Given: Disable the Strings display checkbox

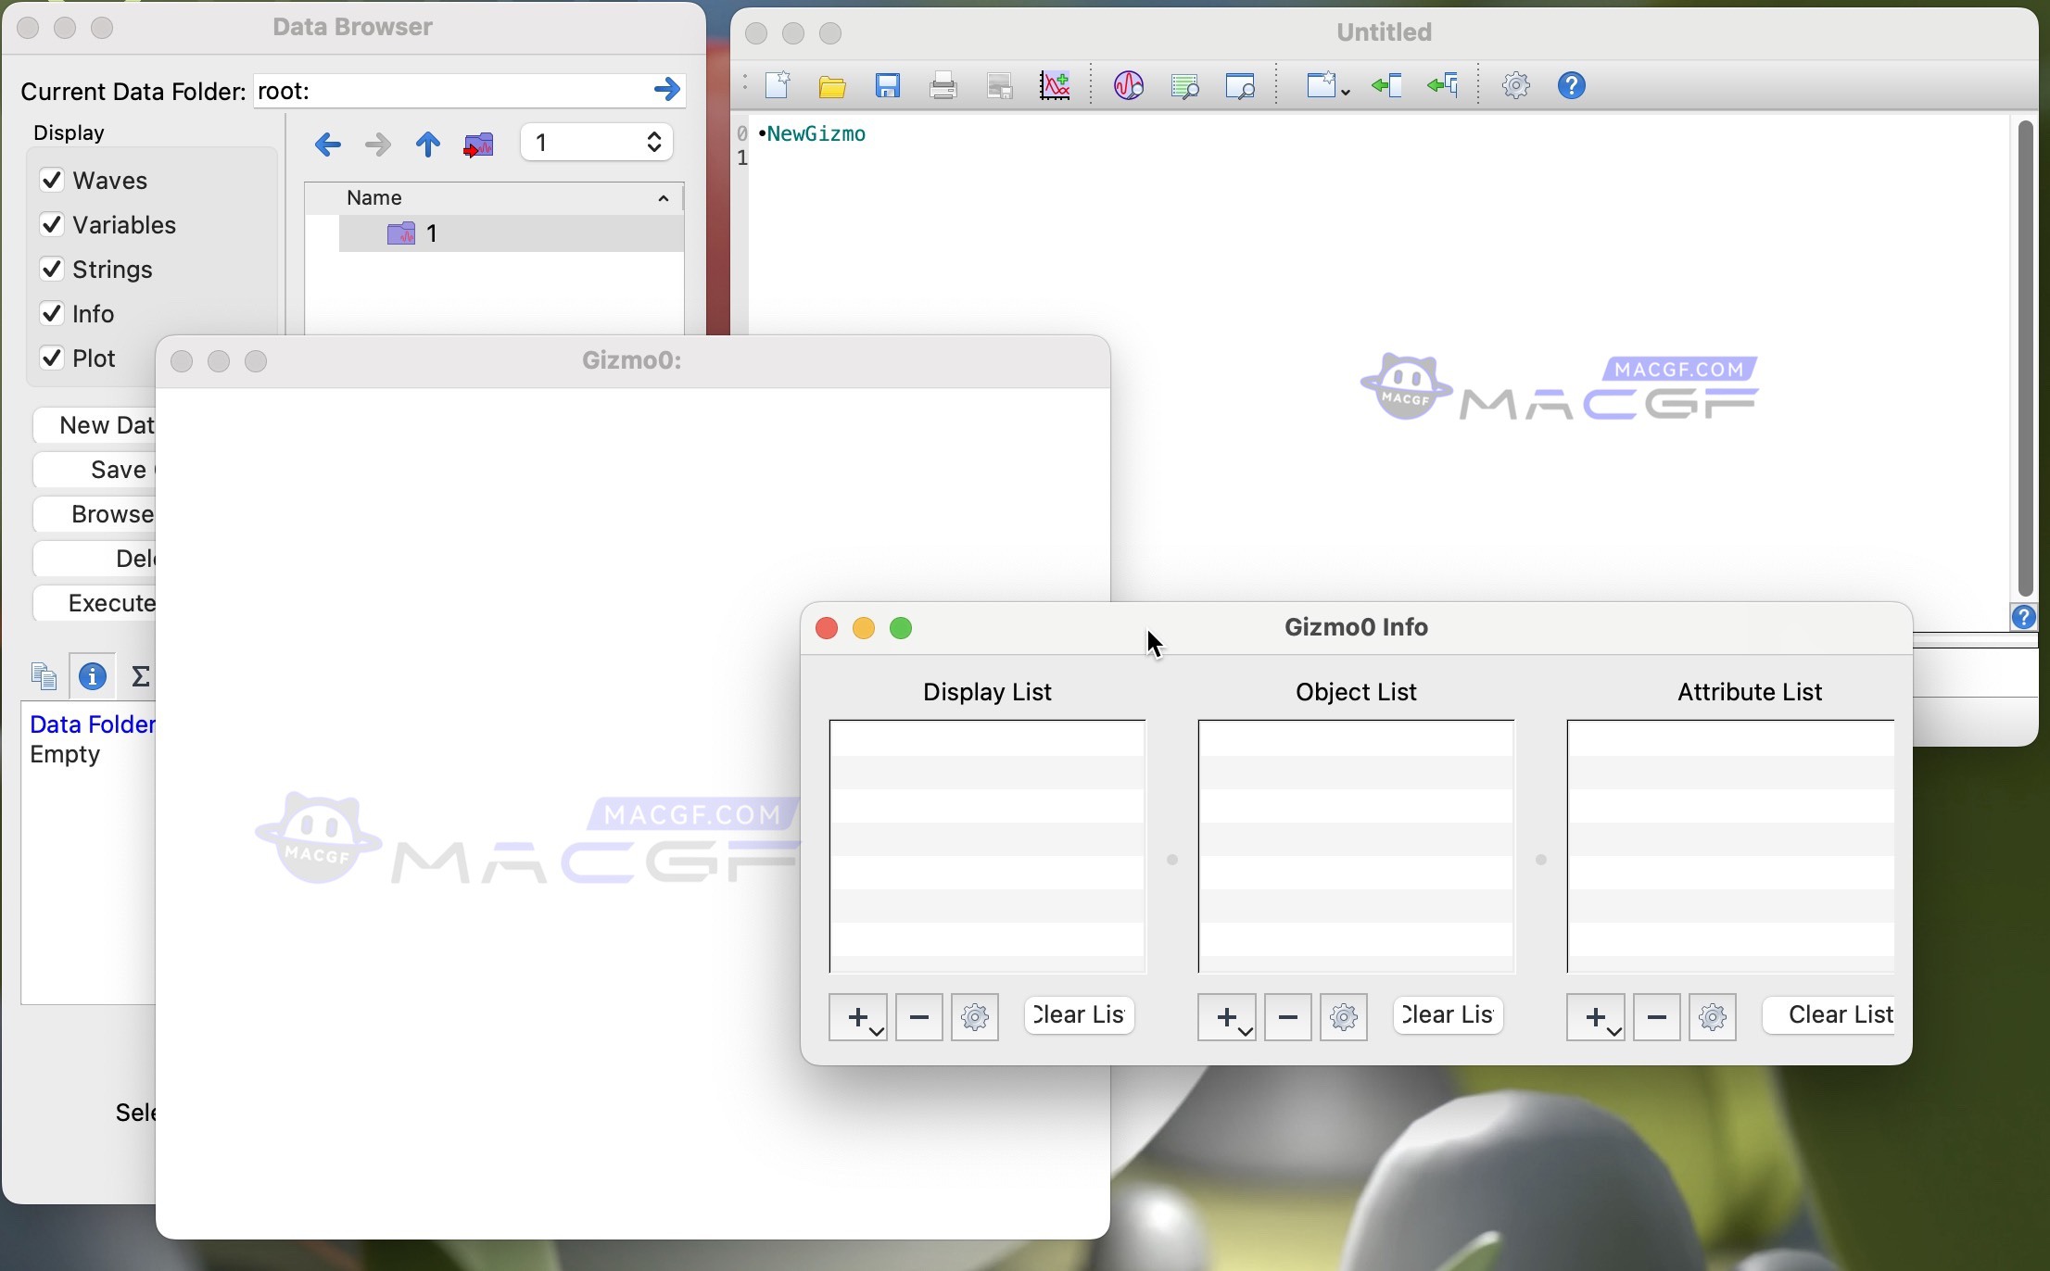Looking at the screenshot, I should pyautogui.click(x=52, y=269).
